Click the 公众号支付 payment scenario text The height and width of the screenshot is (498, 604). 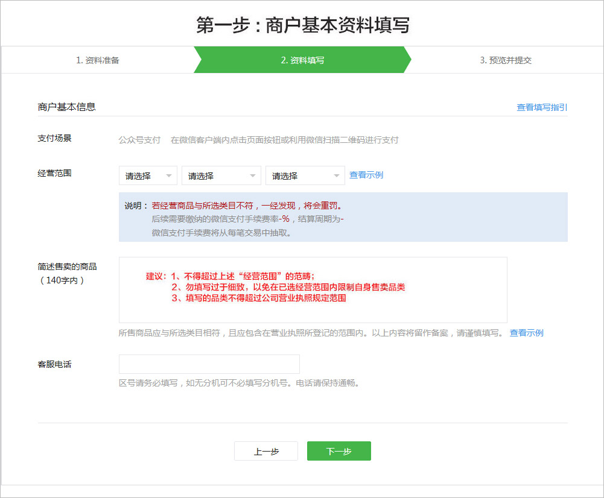[139, 140]
